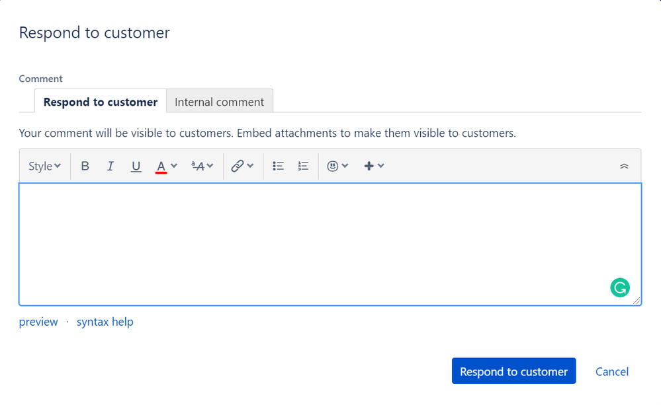Collapse the formatting toolbar with the double chevron
Viewport: 661px width, 405px height.
(x=623, y=166)
